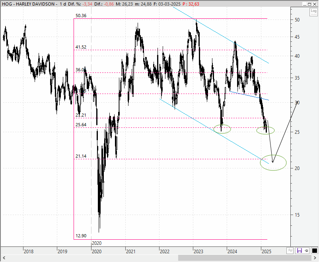
Task: Click the 20 price axis label
Action: pos(297,168)
